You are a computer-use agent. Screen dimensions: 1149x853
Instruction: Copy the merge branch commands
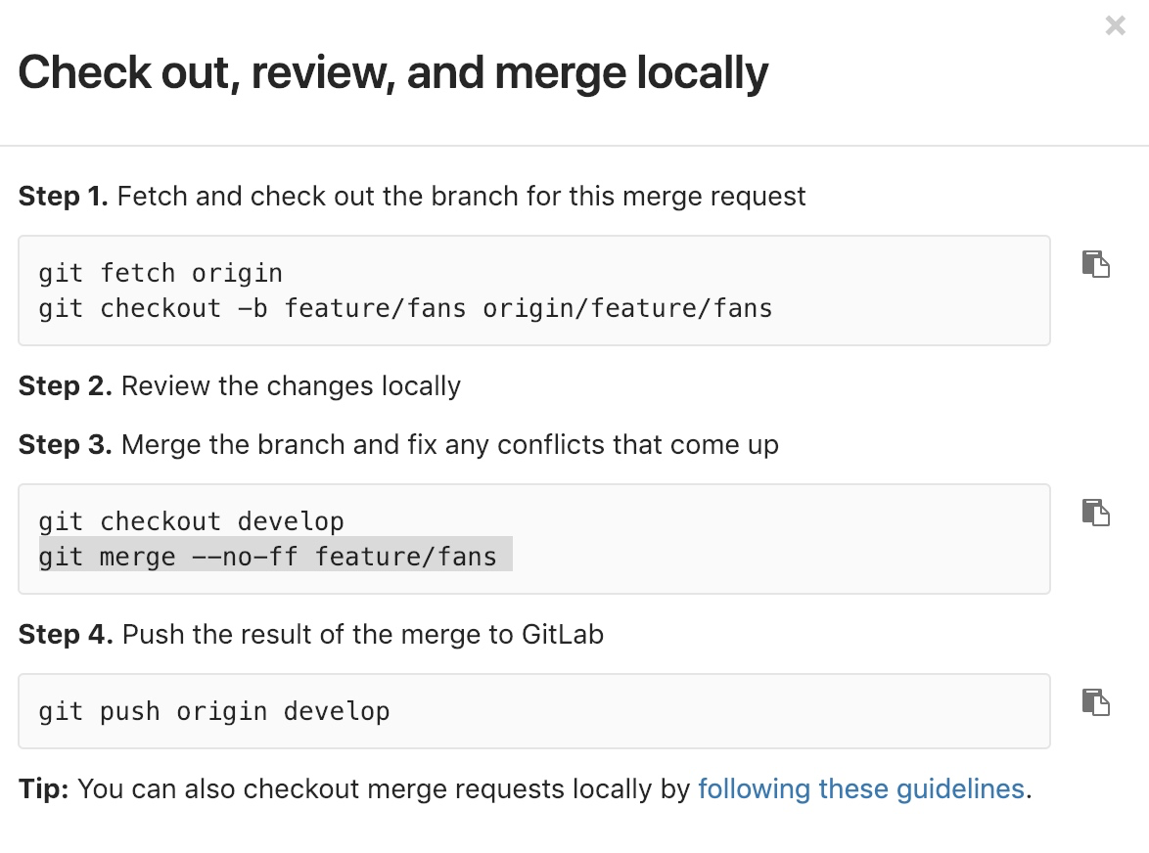coord(1095,513)
